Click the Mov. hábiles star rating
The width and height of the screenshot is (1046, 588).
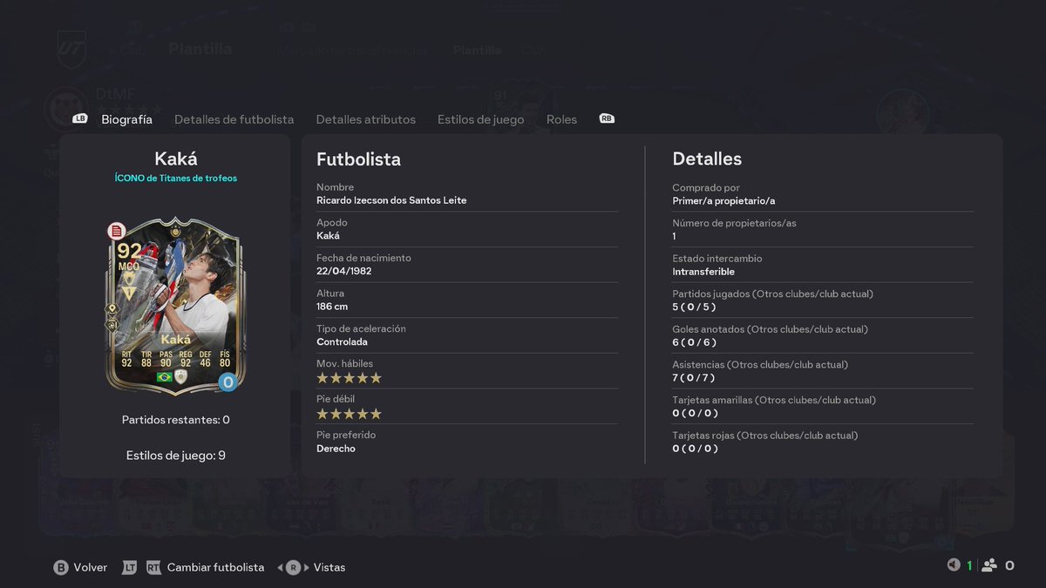349,378
